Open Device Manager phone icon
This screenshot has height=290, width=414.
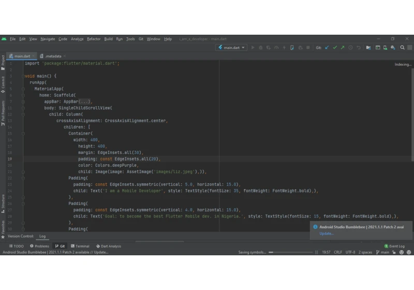click(x=385, y=48)
